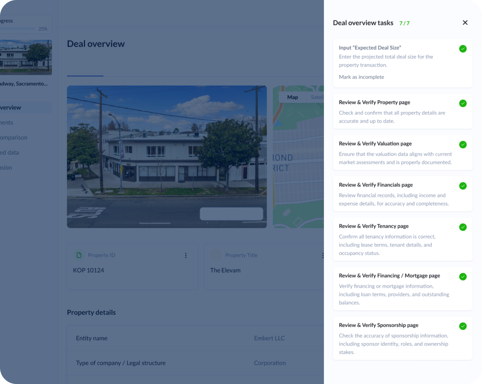Click the progress bar at 25%
Image resolution: width=482 pixels, height=384 pixels.
pos(17,29)
